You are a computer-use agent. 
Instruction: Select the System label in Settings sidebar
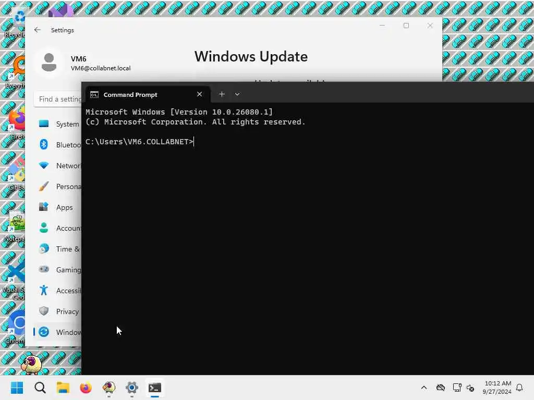coord(67,124)
